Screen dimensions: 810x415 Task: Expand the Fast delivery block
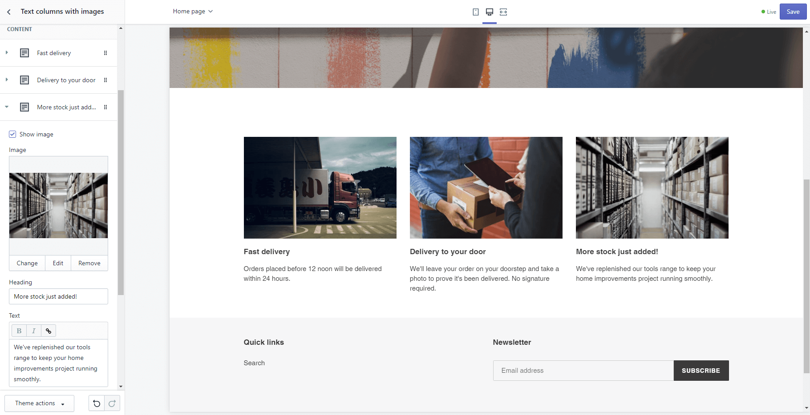click(6, 52)
